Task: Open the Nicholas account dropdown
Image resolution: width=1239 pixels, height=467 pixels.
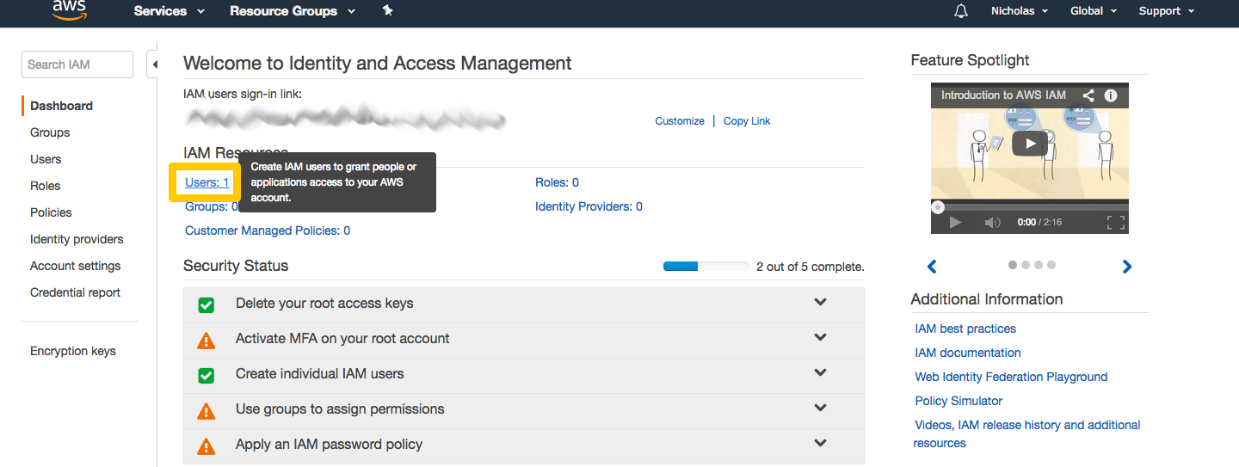Action: (1020, 11)
